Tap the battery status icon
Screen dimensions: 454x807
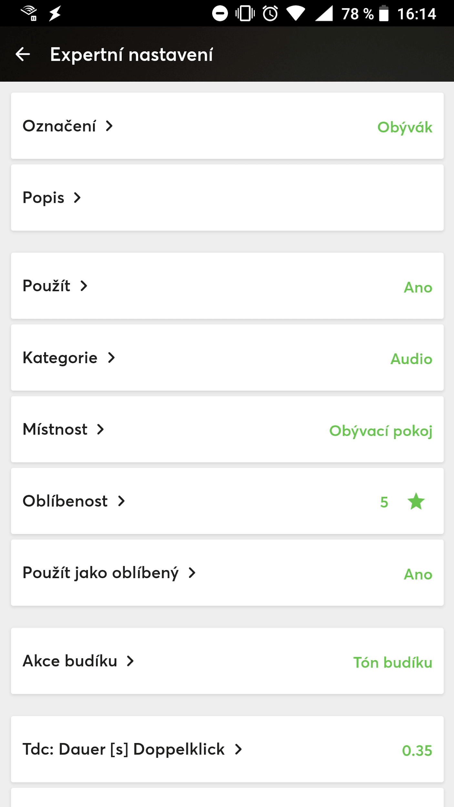click(x=384, y=14)
